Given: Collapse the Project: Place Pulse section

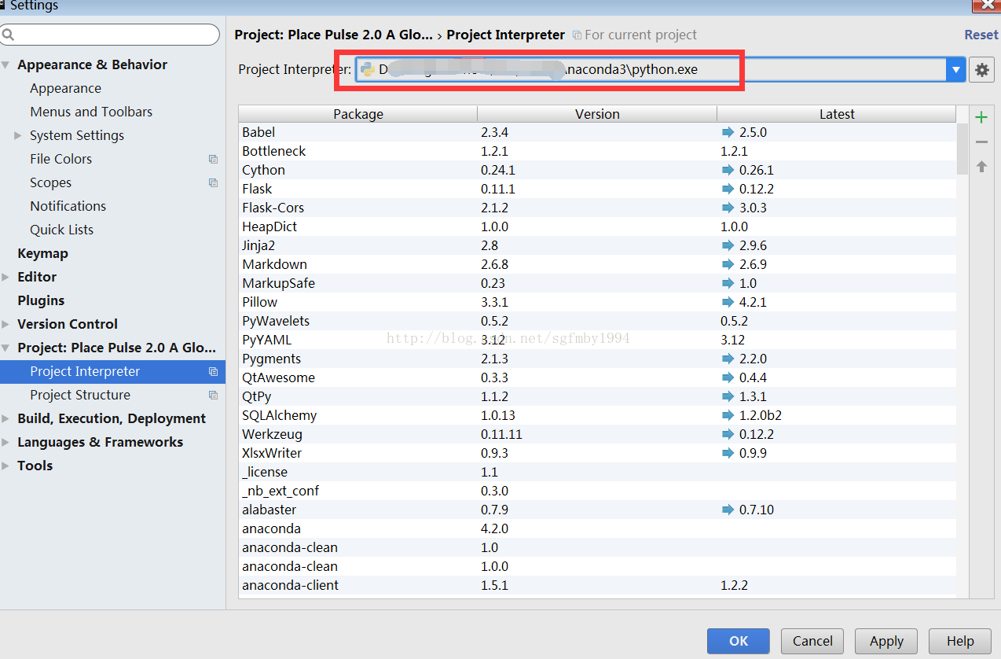Looking at the screenshot, I should point(6,348).
